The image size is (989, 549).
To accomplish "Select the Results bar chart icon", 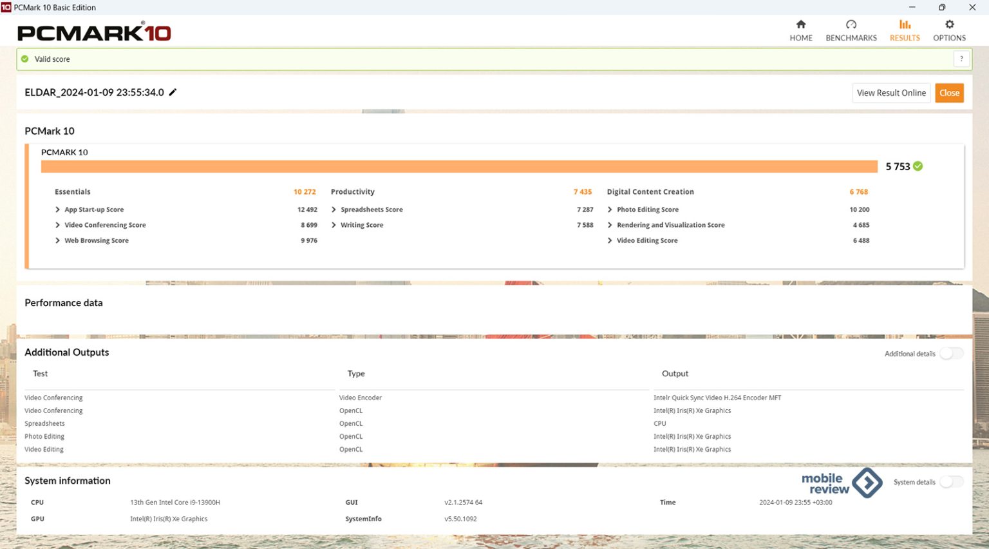I will (905, 24).
